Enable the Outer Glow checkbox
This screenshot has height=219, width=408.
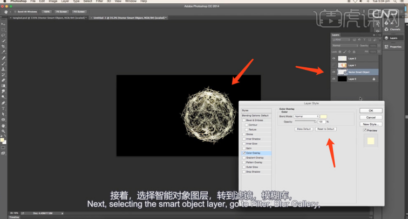[x=244, y=167]
